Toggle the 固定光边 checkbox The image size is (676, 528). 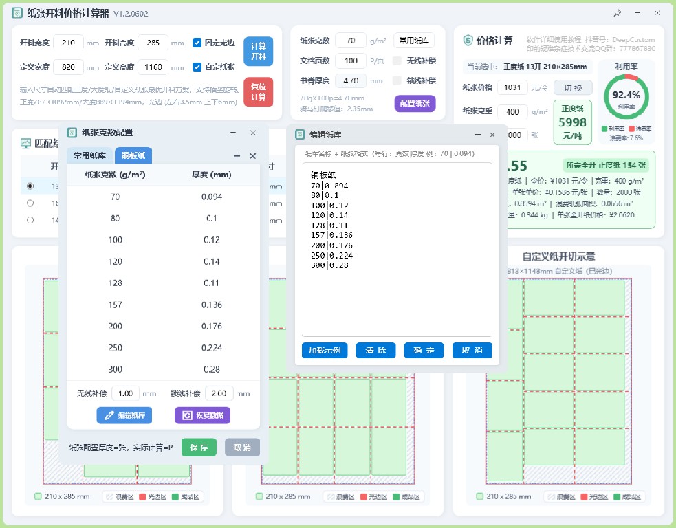click(x=197, y=43)
